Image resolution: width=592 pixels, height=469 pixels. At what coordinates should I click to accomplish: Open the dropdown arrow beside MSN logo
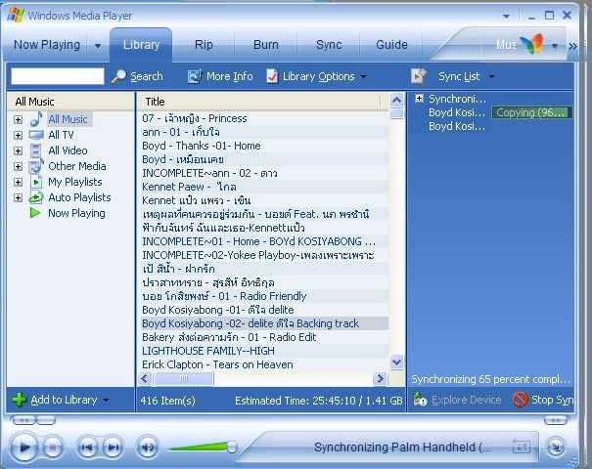(554, 46)
